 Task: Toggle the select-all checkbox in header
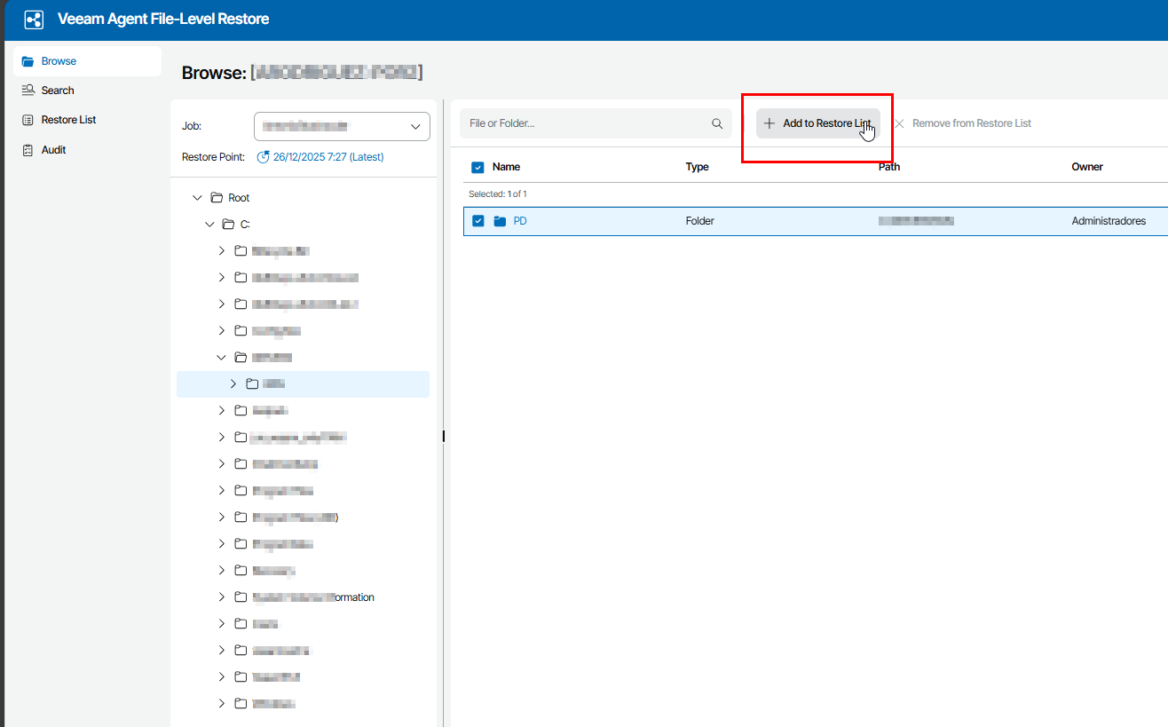coord(477,167)
